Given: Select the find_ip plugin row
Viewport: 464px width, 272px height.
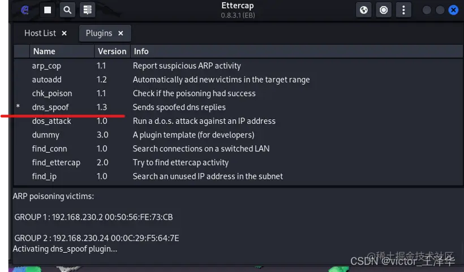Looking at the screenshot, I should click(45, 176).
